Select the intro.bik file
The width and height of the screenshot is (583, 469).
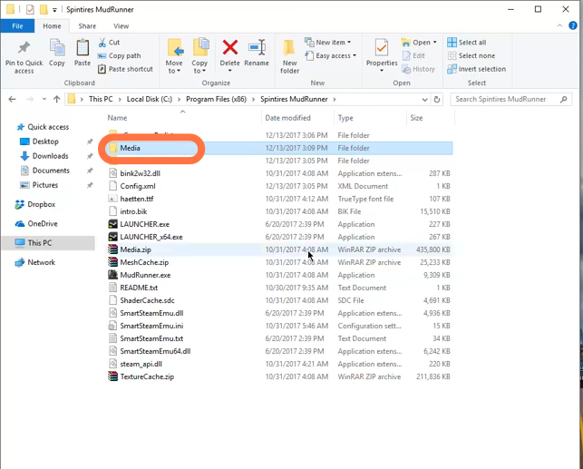(279, 211)
